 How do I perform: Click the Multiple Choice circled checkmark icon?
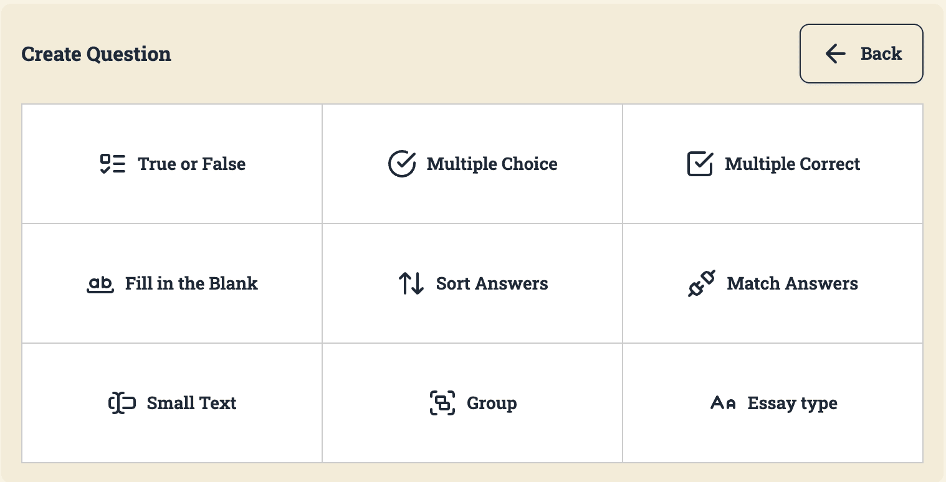(x=402, y=164)
